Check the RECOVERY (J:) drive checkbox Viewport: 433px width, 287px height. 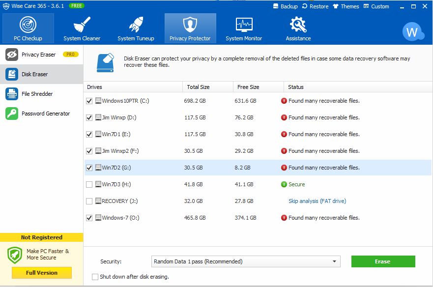89,201
